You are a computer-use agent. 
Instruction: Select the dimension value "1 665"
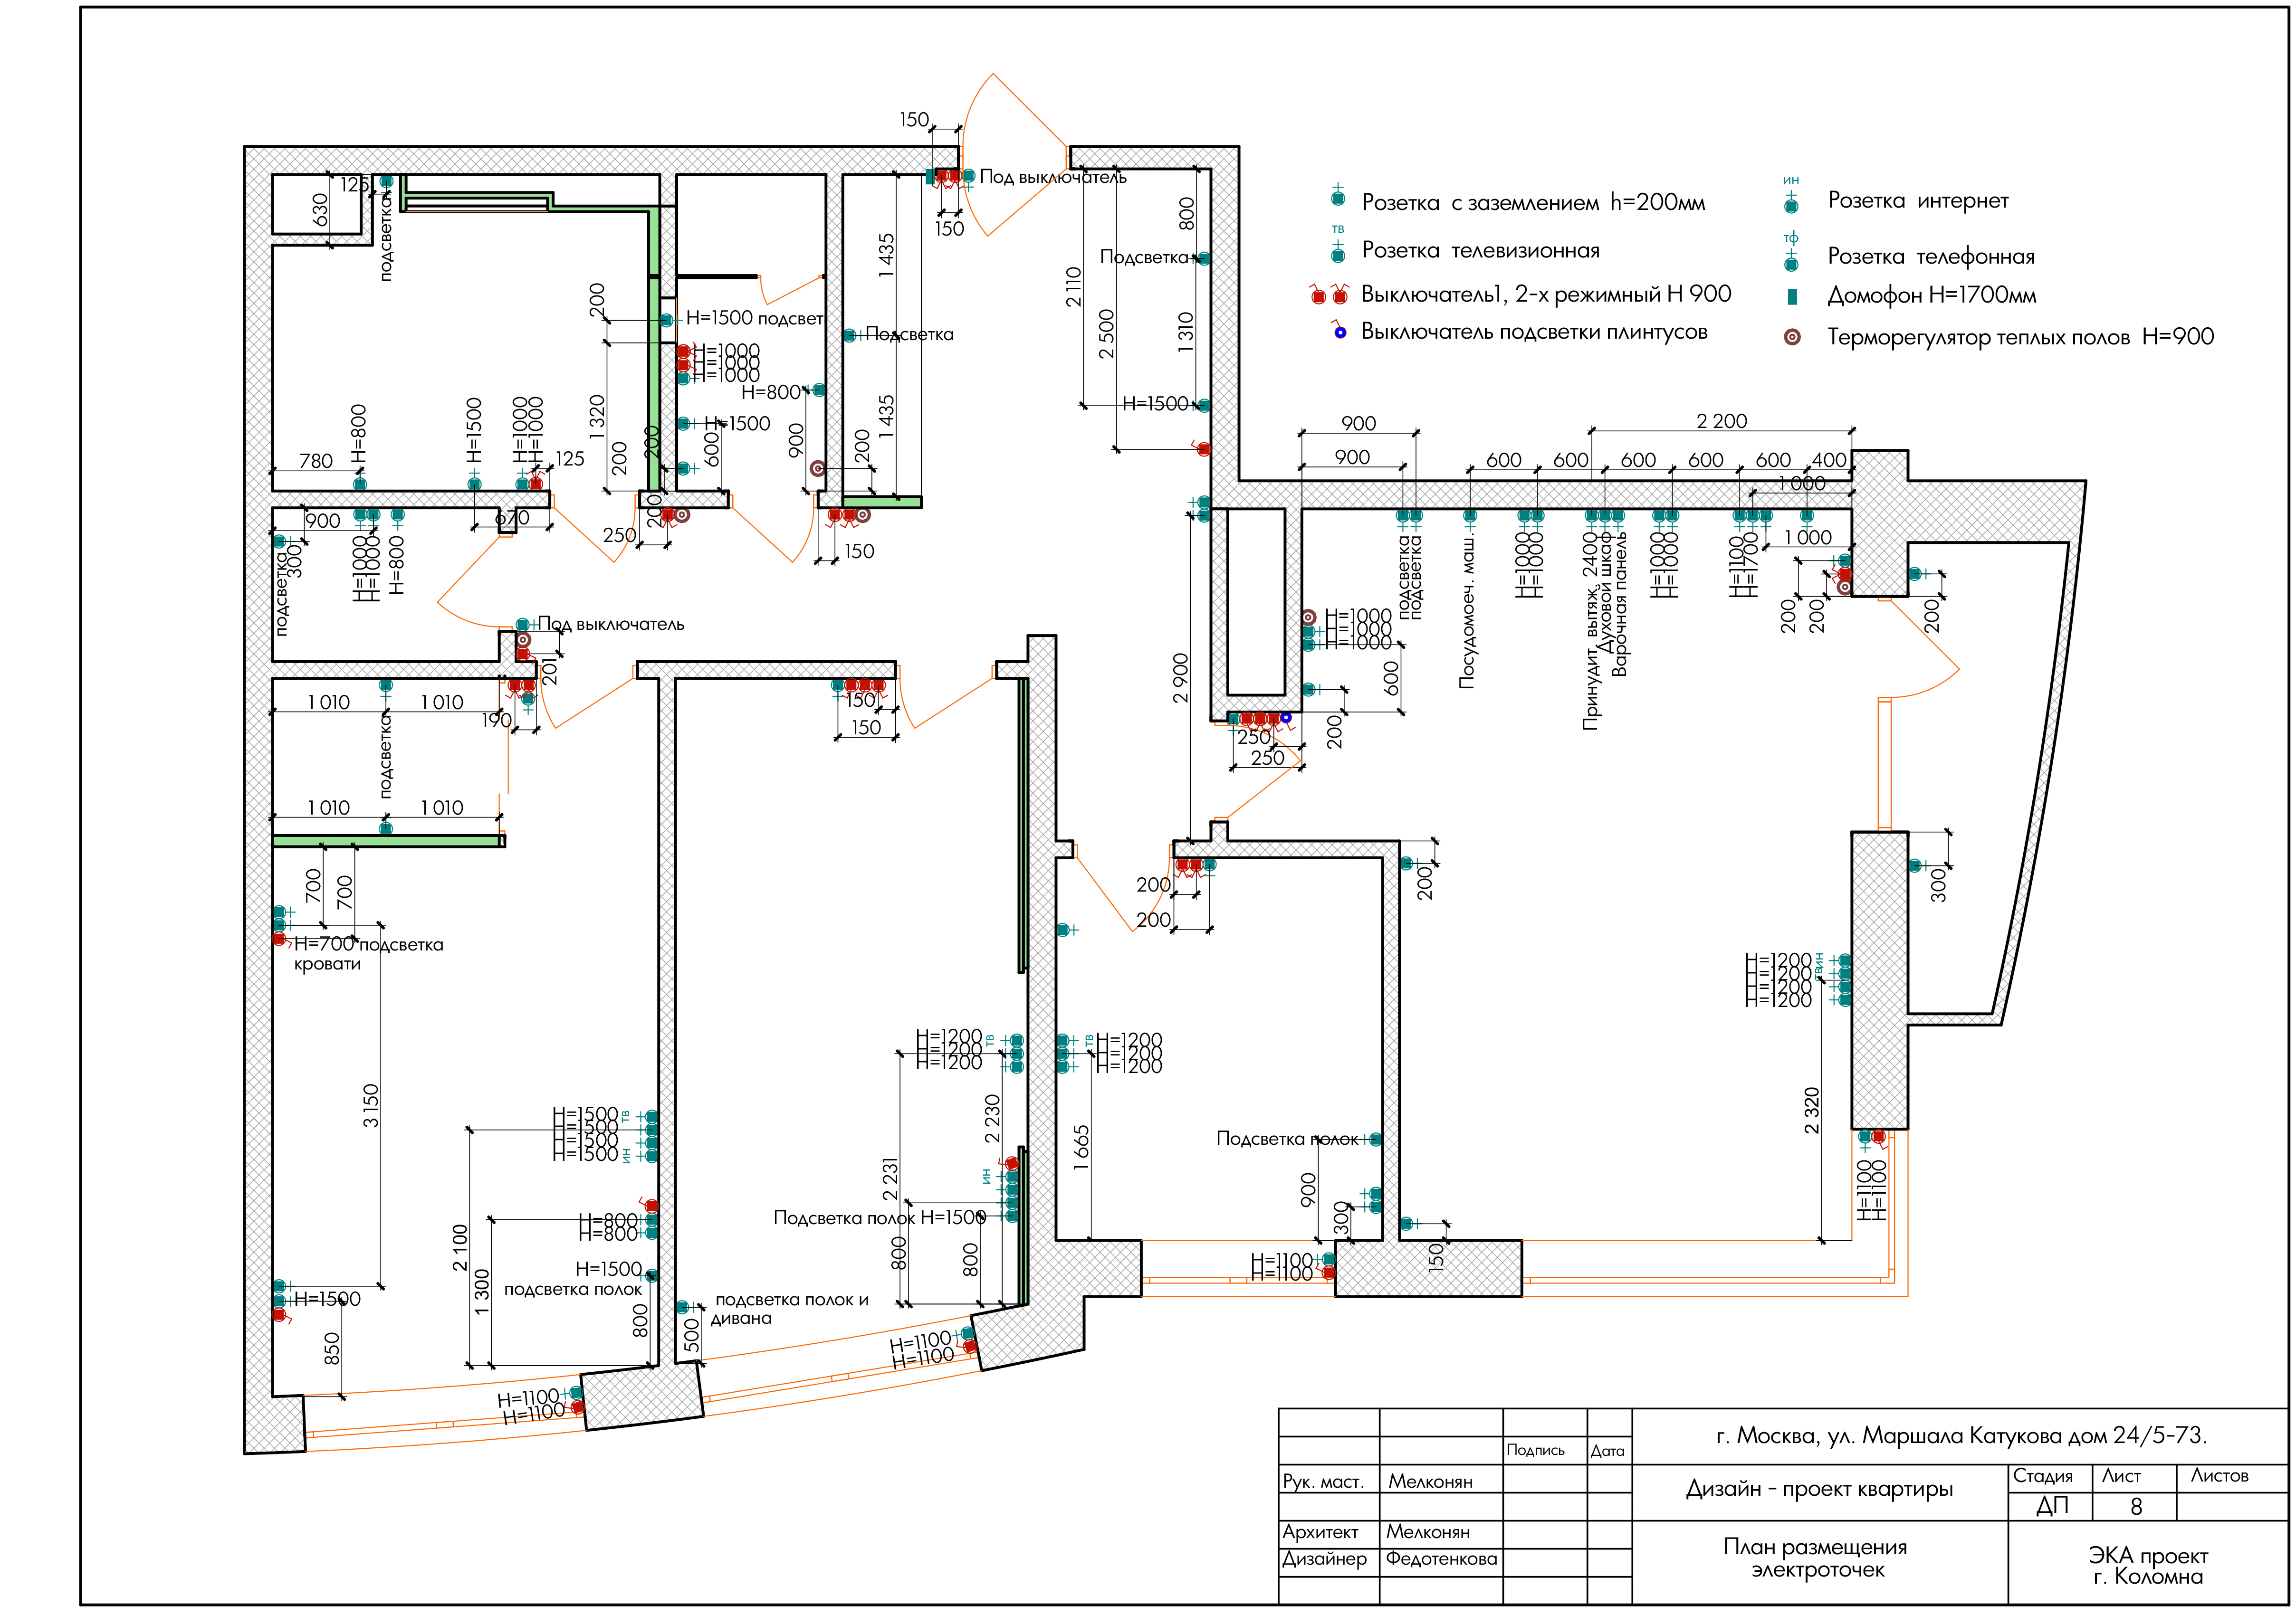1081,1147
